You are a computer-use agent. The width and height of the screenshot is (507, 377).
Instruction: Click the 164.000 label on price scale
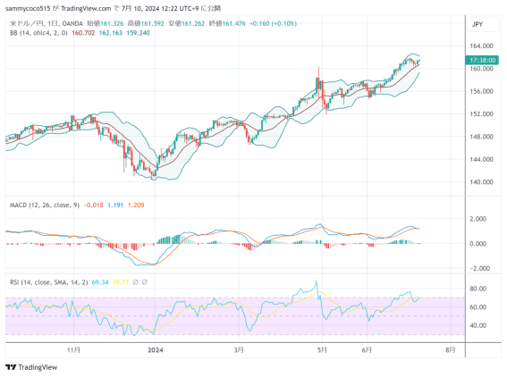[x=481, y=46]
